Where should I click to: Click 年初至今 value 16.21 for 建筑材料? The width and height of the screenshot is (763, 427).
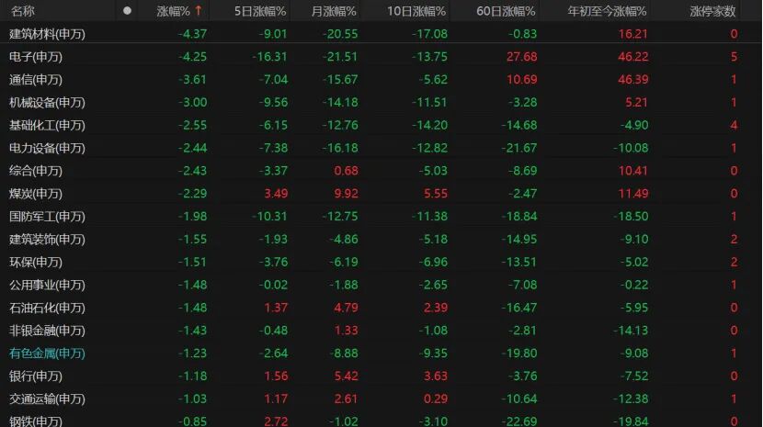(x=633, y=34)
